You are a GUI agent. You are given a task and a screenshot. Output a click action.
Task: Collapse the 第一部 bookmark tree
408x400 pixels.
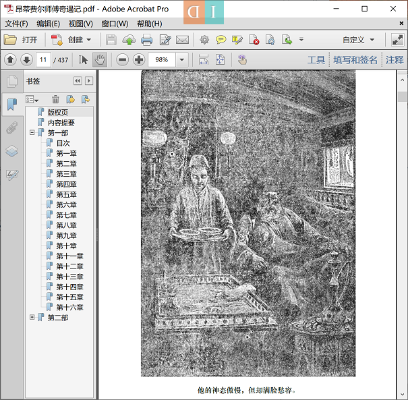pos(32,133)
